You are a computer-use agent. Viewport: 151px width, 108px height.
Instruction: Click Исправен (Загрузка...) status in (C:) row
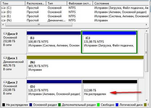coord(121,8)
